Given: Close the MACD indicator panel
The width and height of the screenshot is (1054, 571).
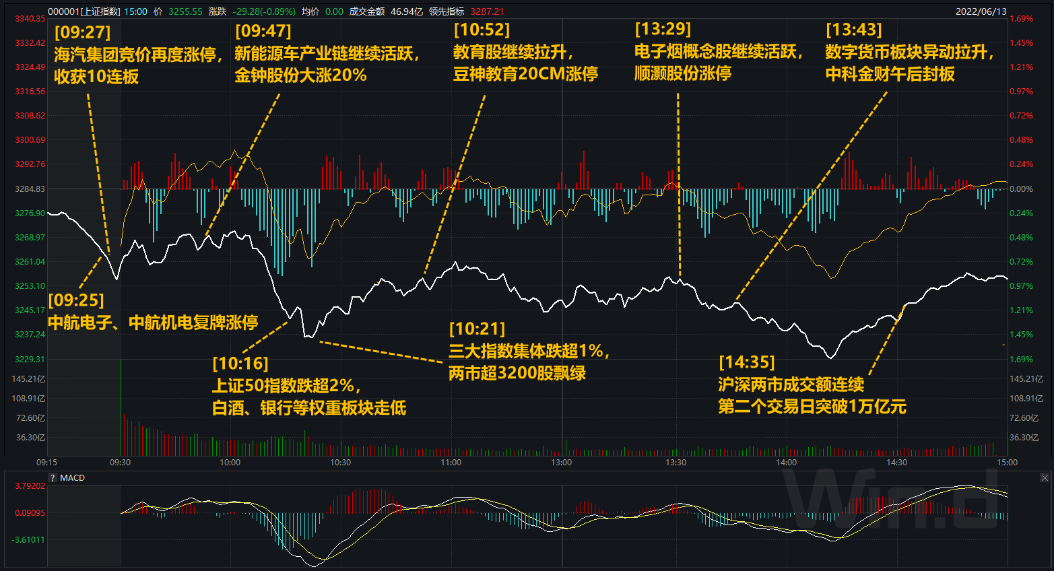Looking at the screenshot, I should (1045, 478).
